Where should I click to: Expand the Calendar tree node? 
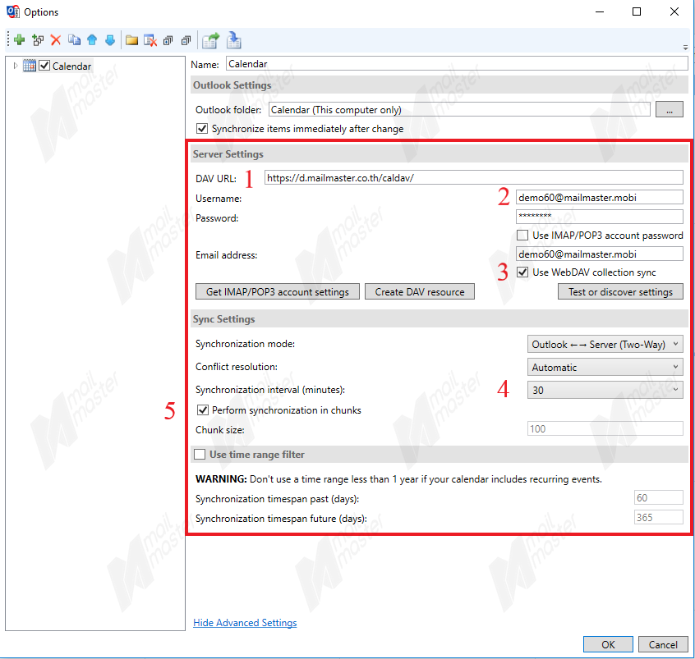coord(16,66)
